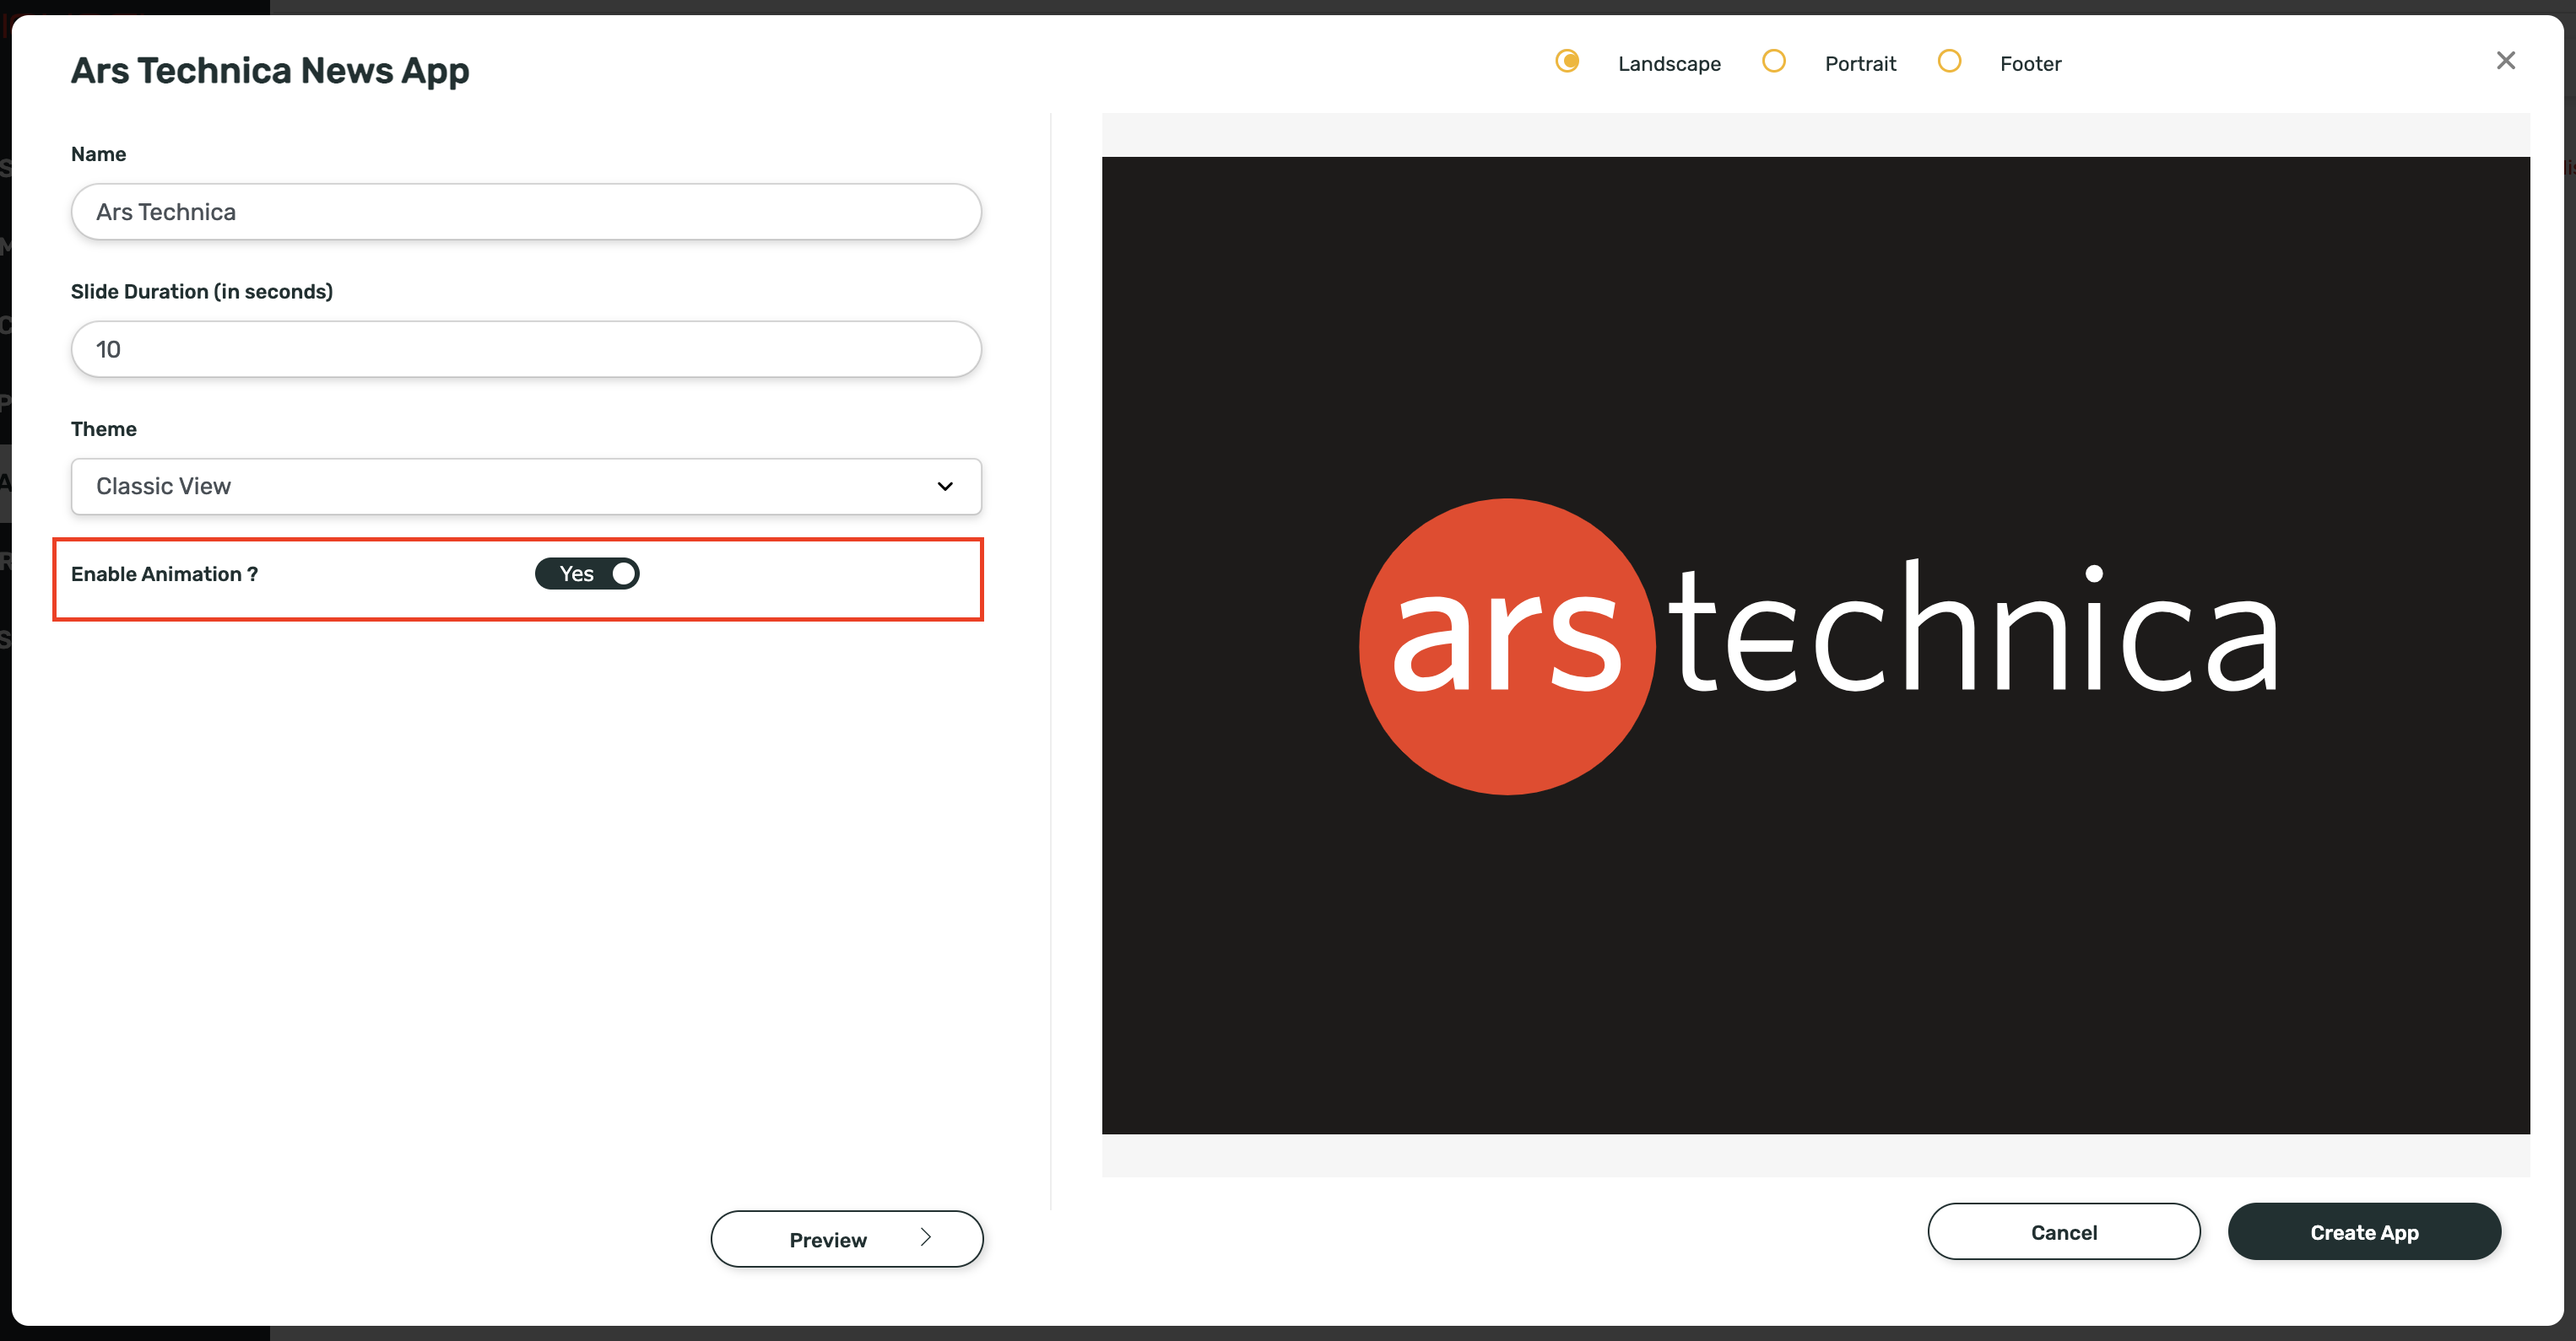Click the Name input field
This screenshot has height=1341, width=2576.
click(526, 212)
